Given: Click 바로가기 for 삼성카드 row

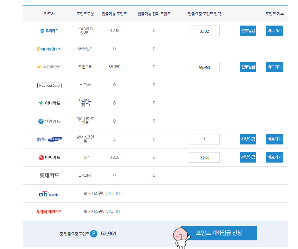Looking at the screenshot, I should point(274,139).
